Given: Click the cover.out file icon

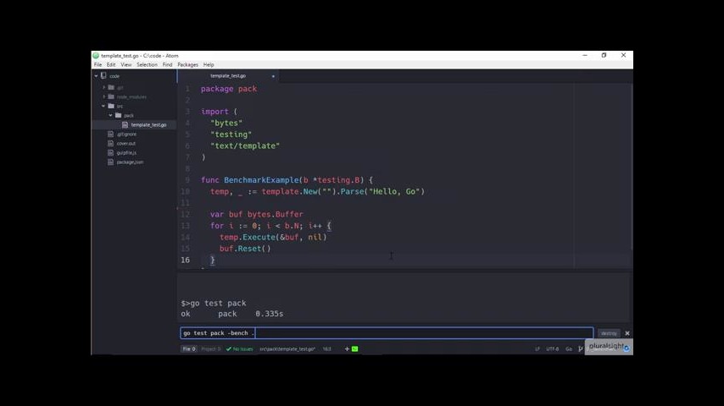Looking at the screenshot, I should pyautogui.click(x=110, y=144).
